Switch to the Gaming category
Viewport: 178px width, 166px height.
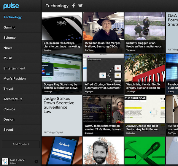pos(21,27)
